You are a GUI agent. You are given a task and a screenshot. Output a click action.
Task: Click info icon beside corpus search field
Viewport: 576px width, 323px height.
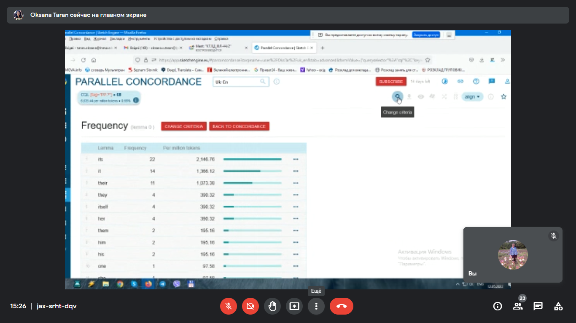coord(277,82)
